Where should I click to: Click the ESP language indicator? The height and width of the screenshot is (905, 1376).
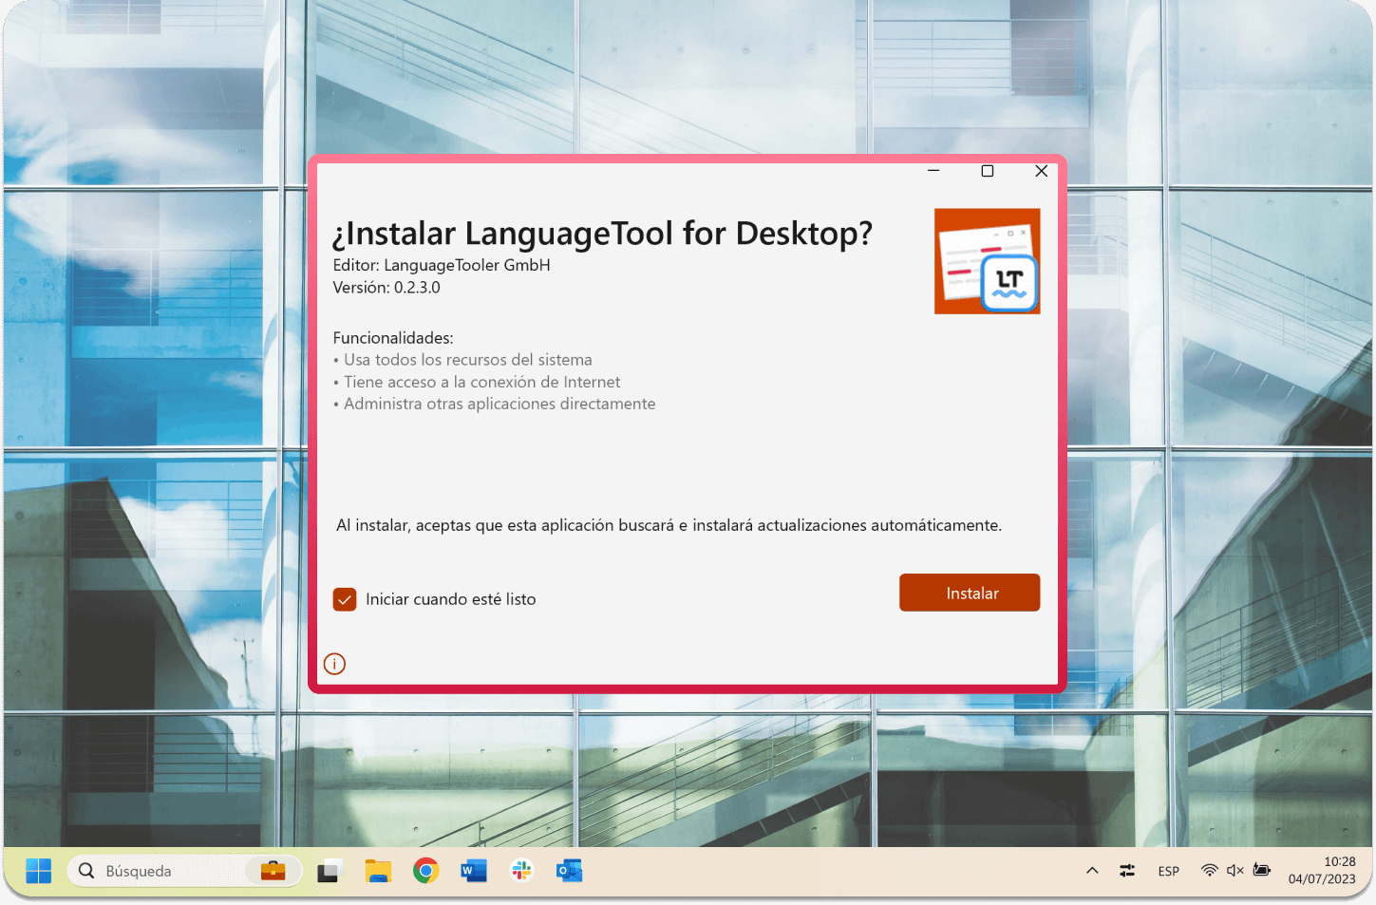(x=1169, y=871)
